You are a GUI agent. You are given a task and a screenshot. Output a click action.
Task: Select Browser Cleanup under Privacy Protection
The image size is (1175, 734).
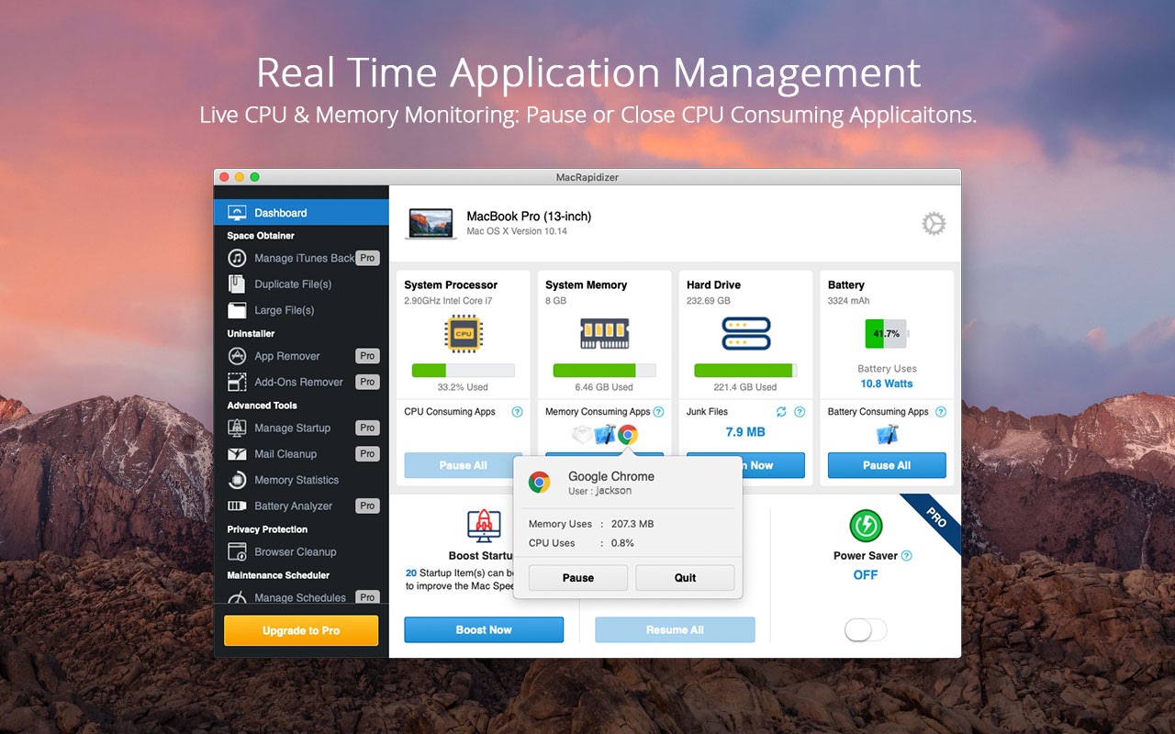pyautogui.click(x=295, y=552)
